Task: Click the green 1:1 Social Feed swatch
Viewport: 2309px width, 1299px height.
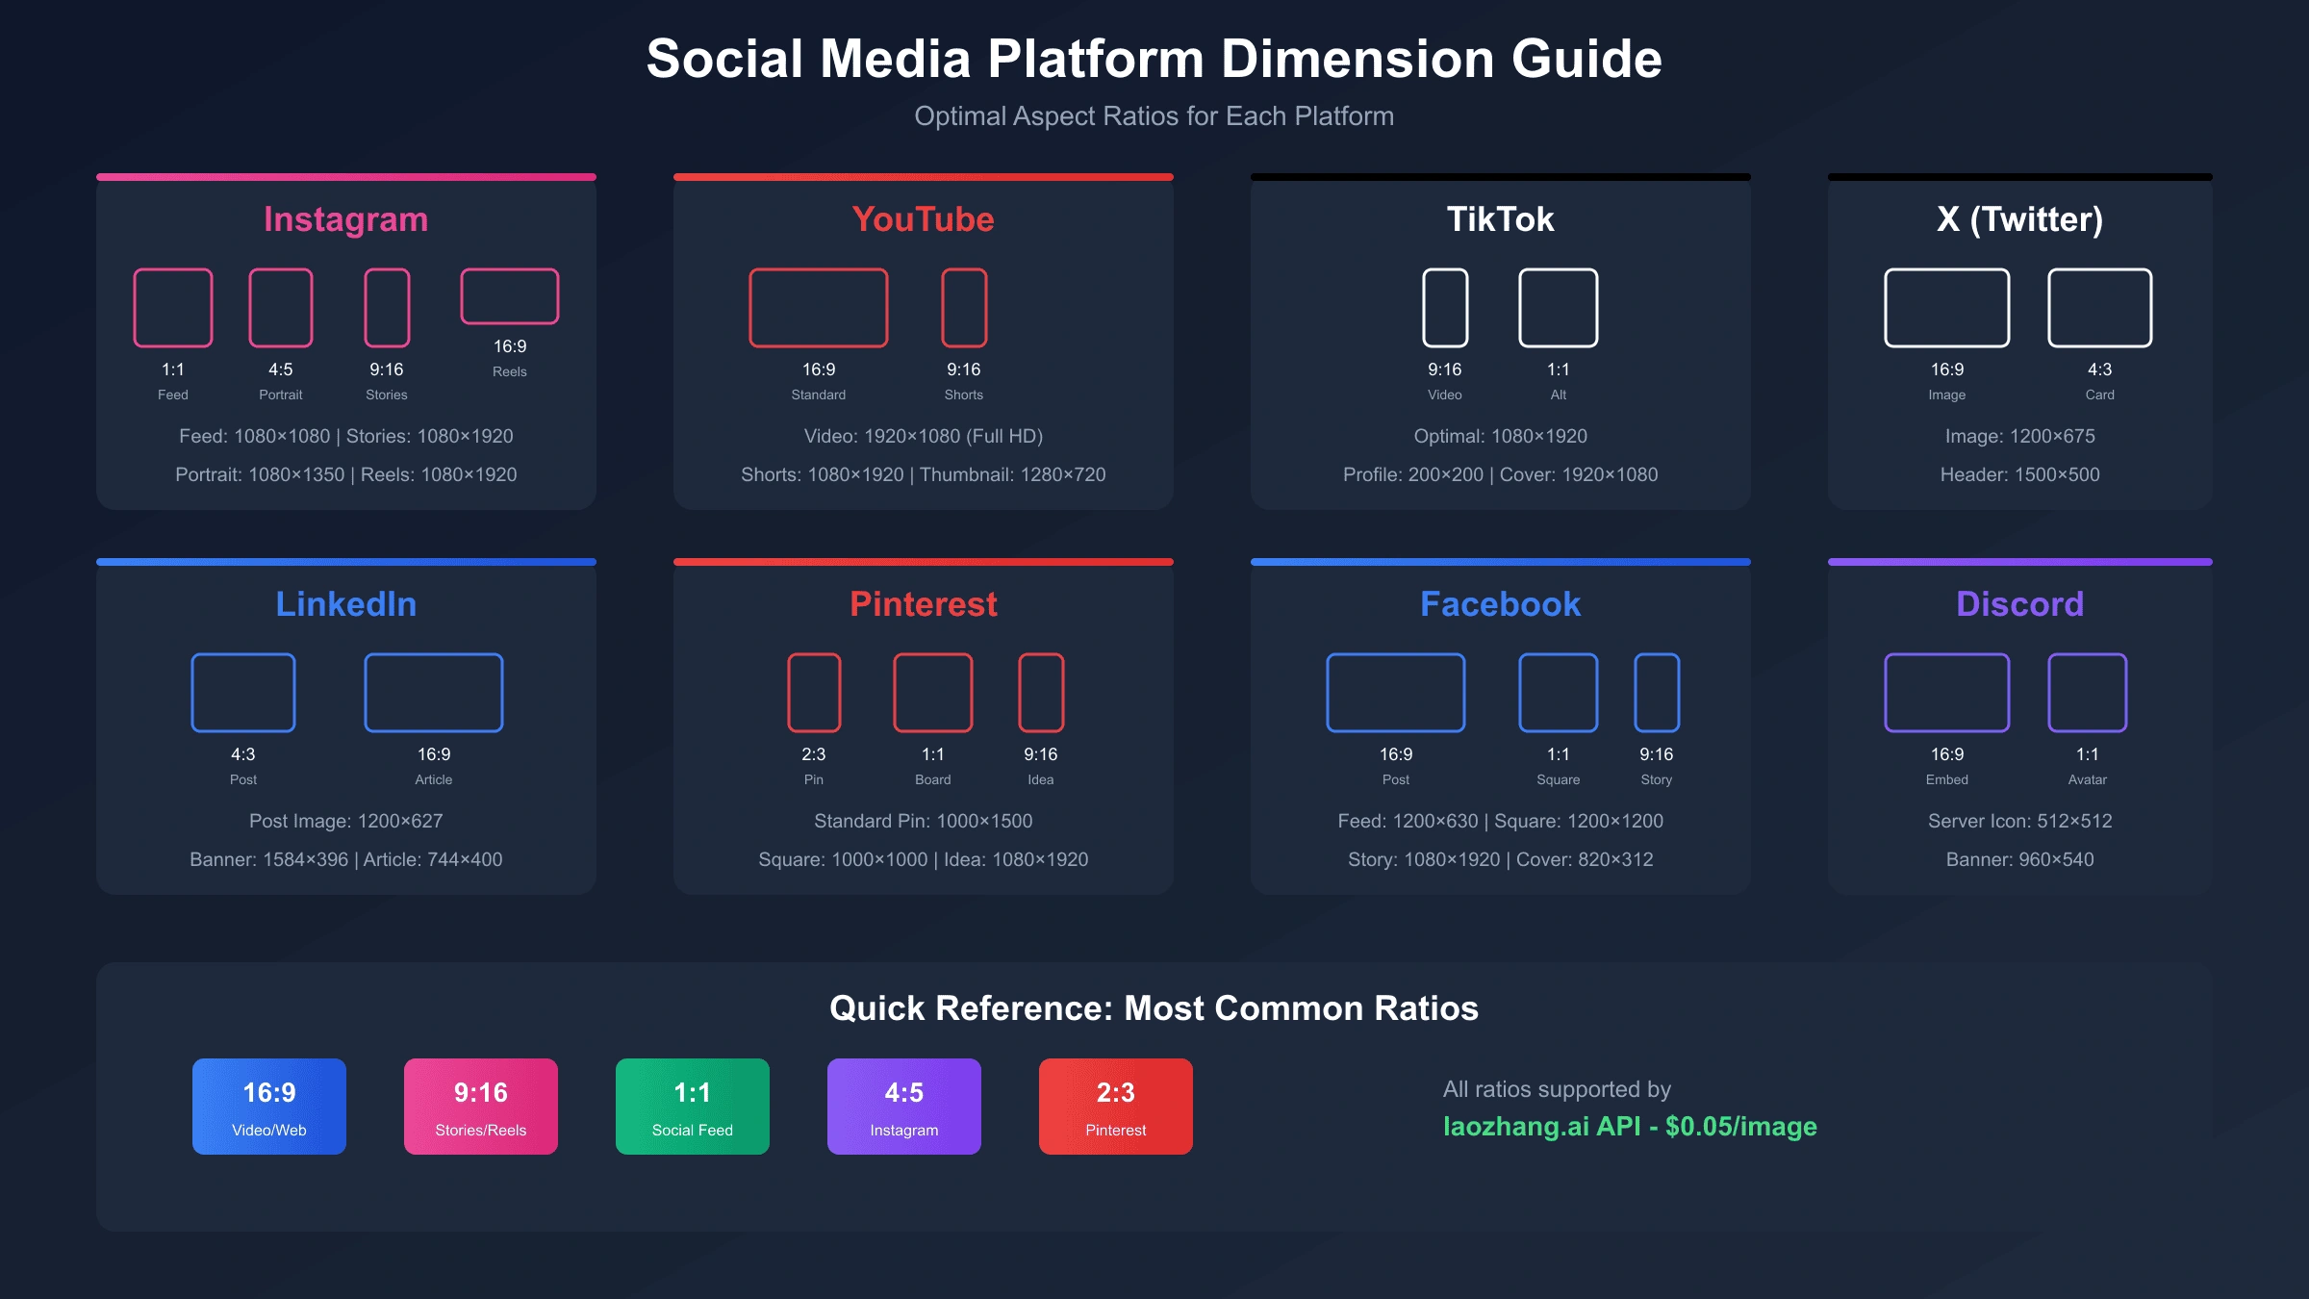Action: [693, 1107]
